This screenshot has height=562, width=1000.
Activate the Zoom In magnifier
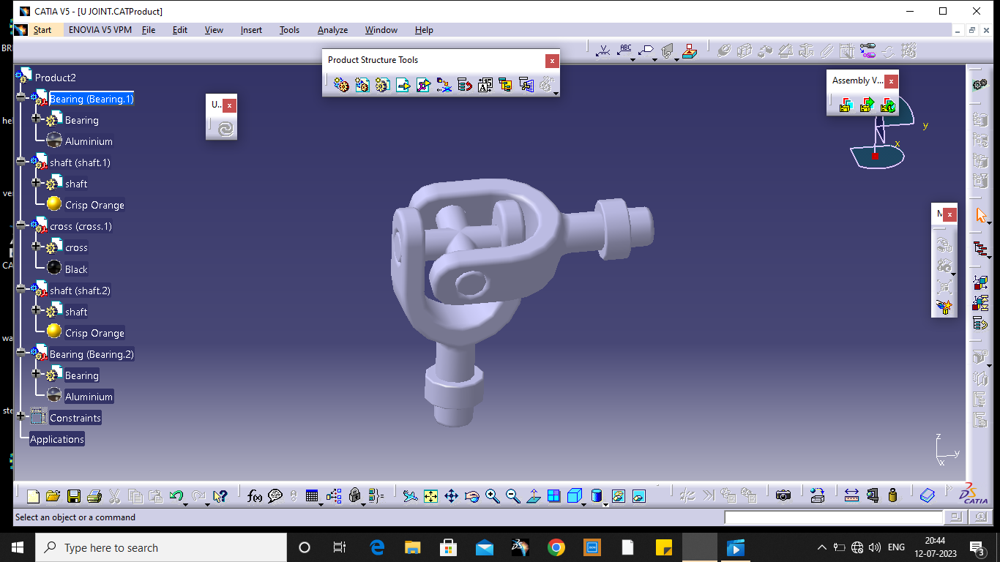click(x=492, y=496)
